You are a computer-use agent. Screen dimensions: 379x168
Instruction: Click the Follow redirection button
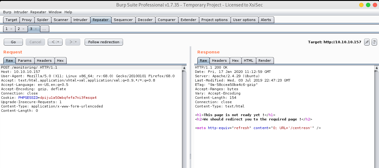pos(104,42)
